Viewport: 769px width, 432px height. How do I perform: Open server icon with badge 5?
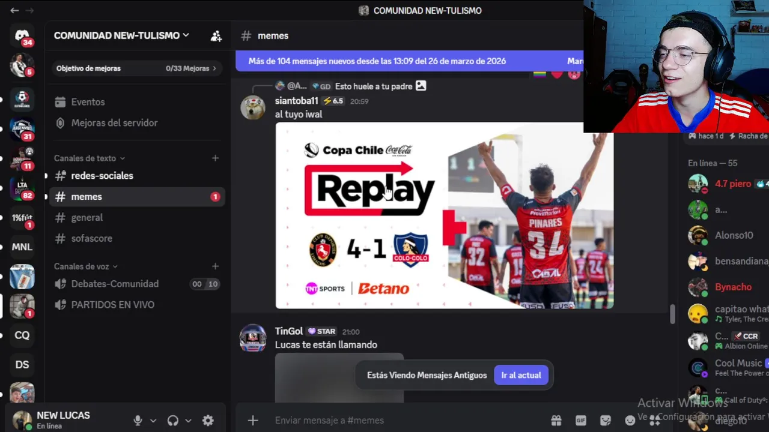point(22,65)
